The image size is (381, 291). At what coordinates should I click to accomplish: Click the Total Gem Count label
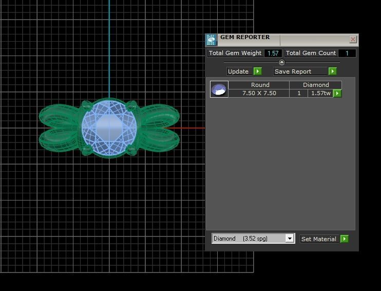click(311, 53)
